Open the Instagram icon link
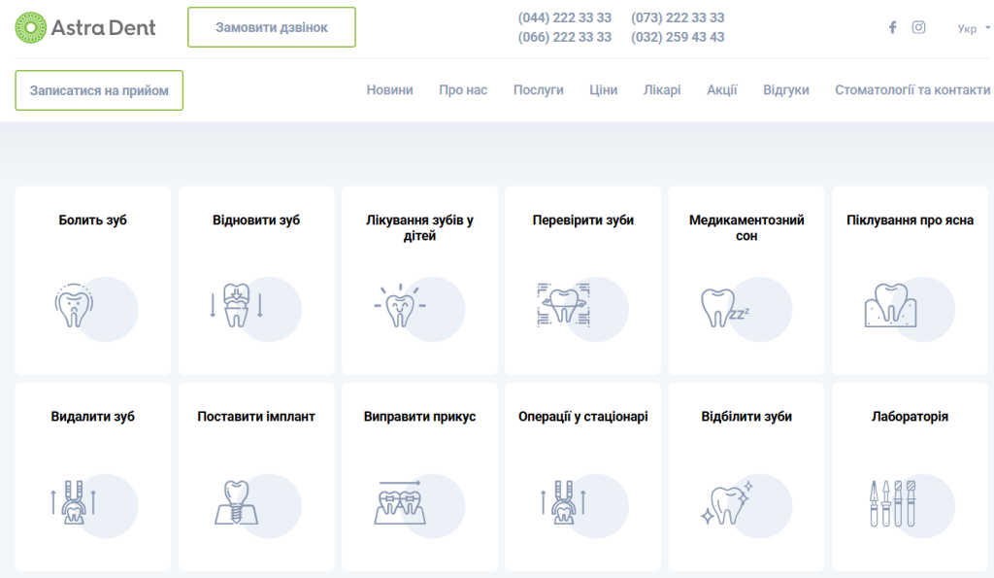 pos(918,27)
